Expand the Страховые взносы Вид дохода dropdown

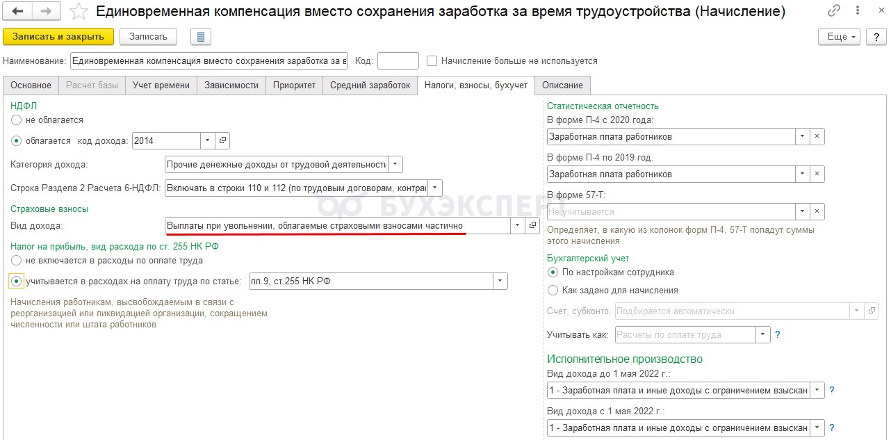pyautogui.click(x=518, y=225)
